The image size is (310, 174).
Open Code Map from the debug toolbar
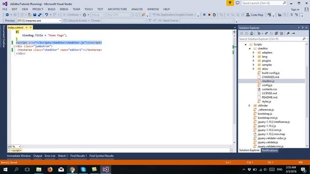pos(255,15)
